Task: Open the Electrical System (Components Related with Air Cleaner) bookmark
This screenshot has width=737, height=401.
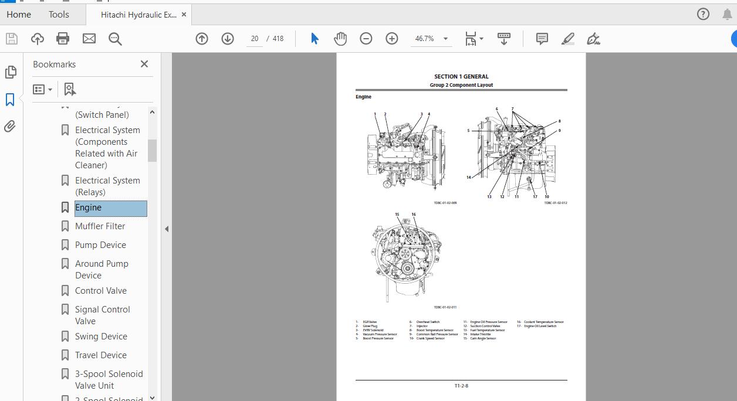Action: point(108,148)
